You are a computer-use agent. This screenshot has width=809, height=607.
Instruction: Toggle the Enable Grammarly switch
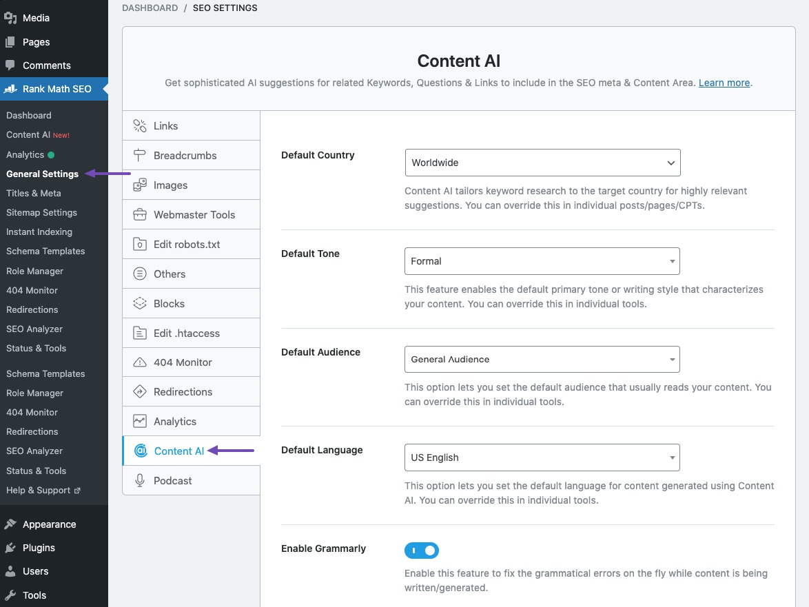point(422,551)
